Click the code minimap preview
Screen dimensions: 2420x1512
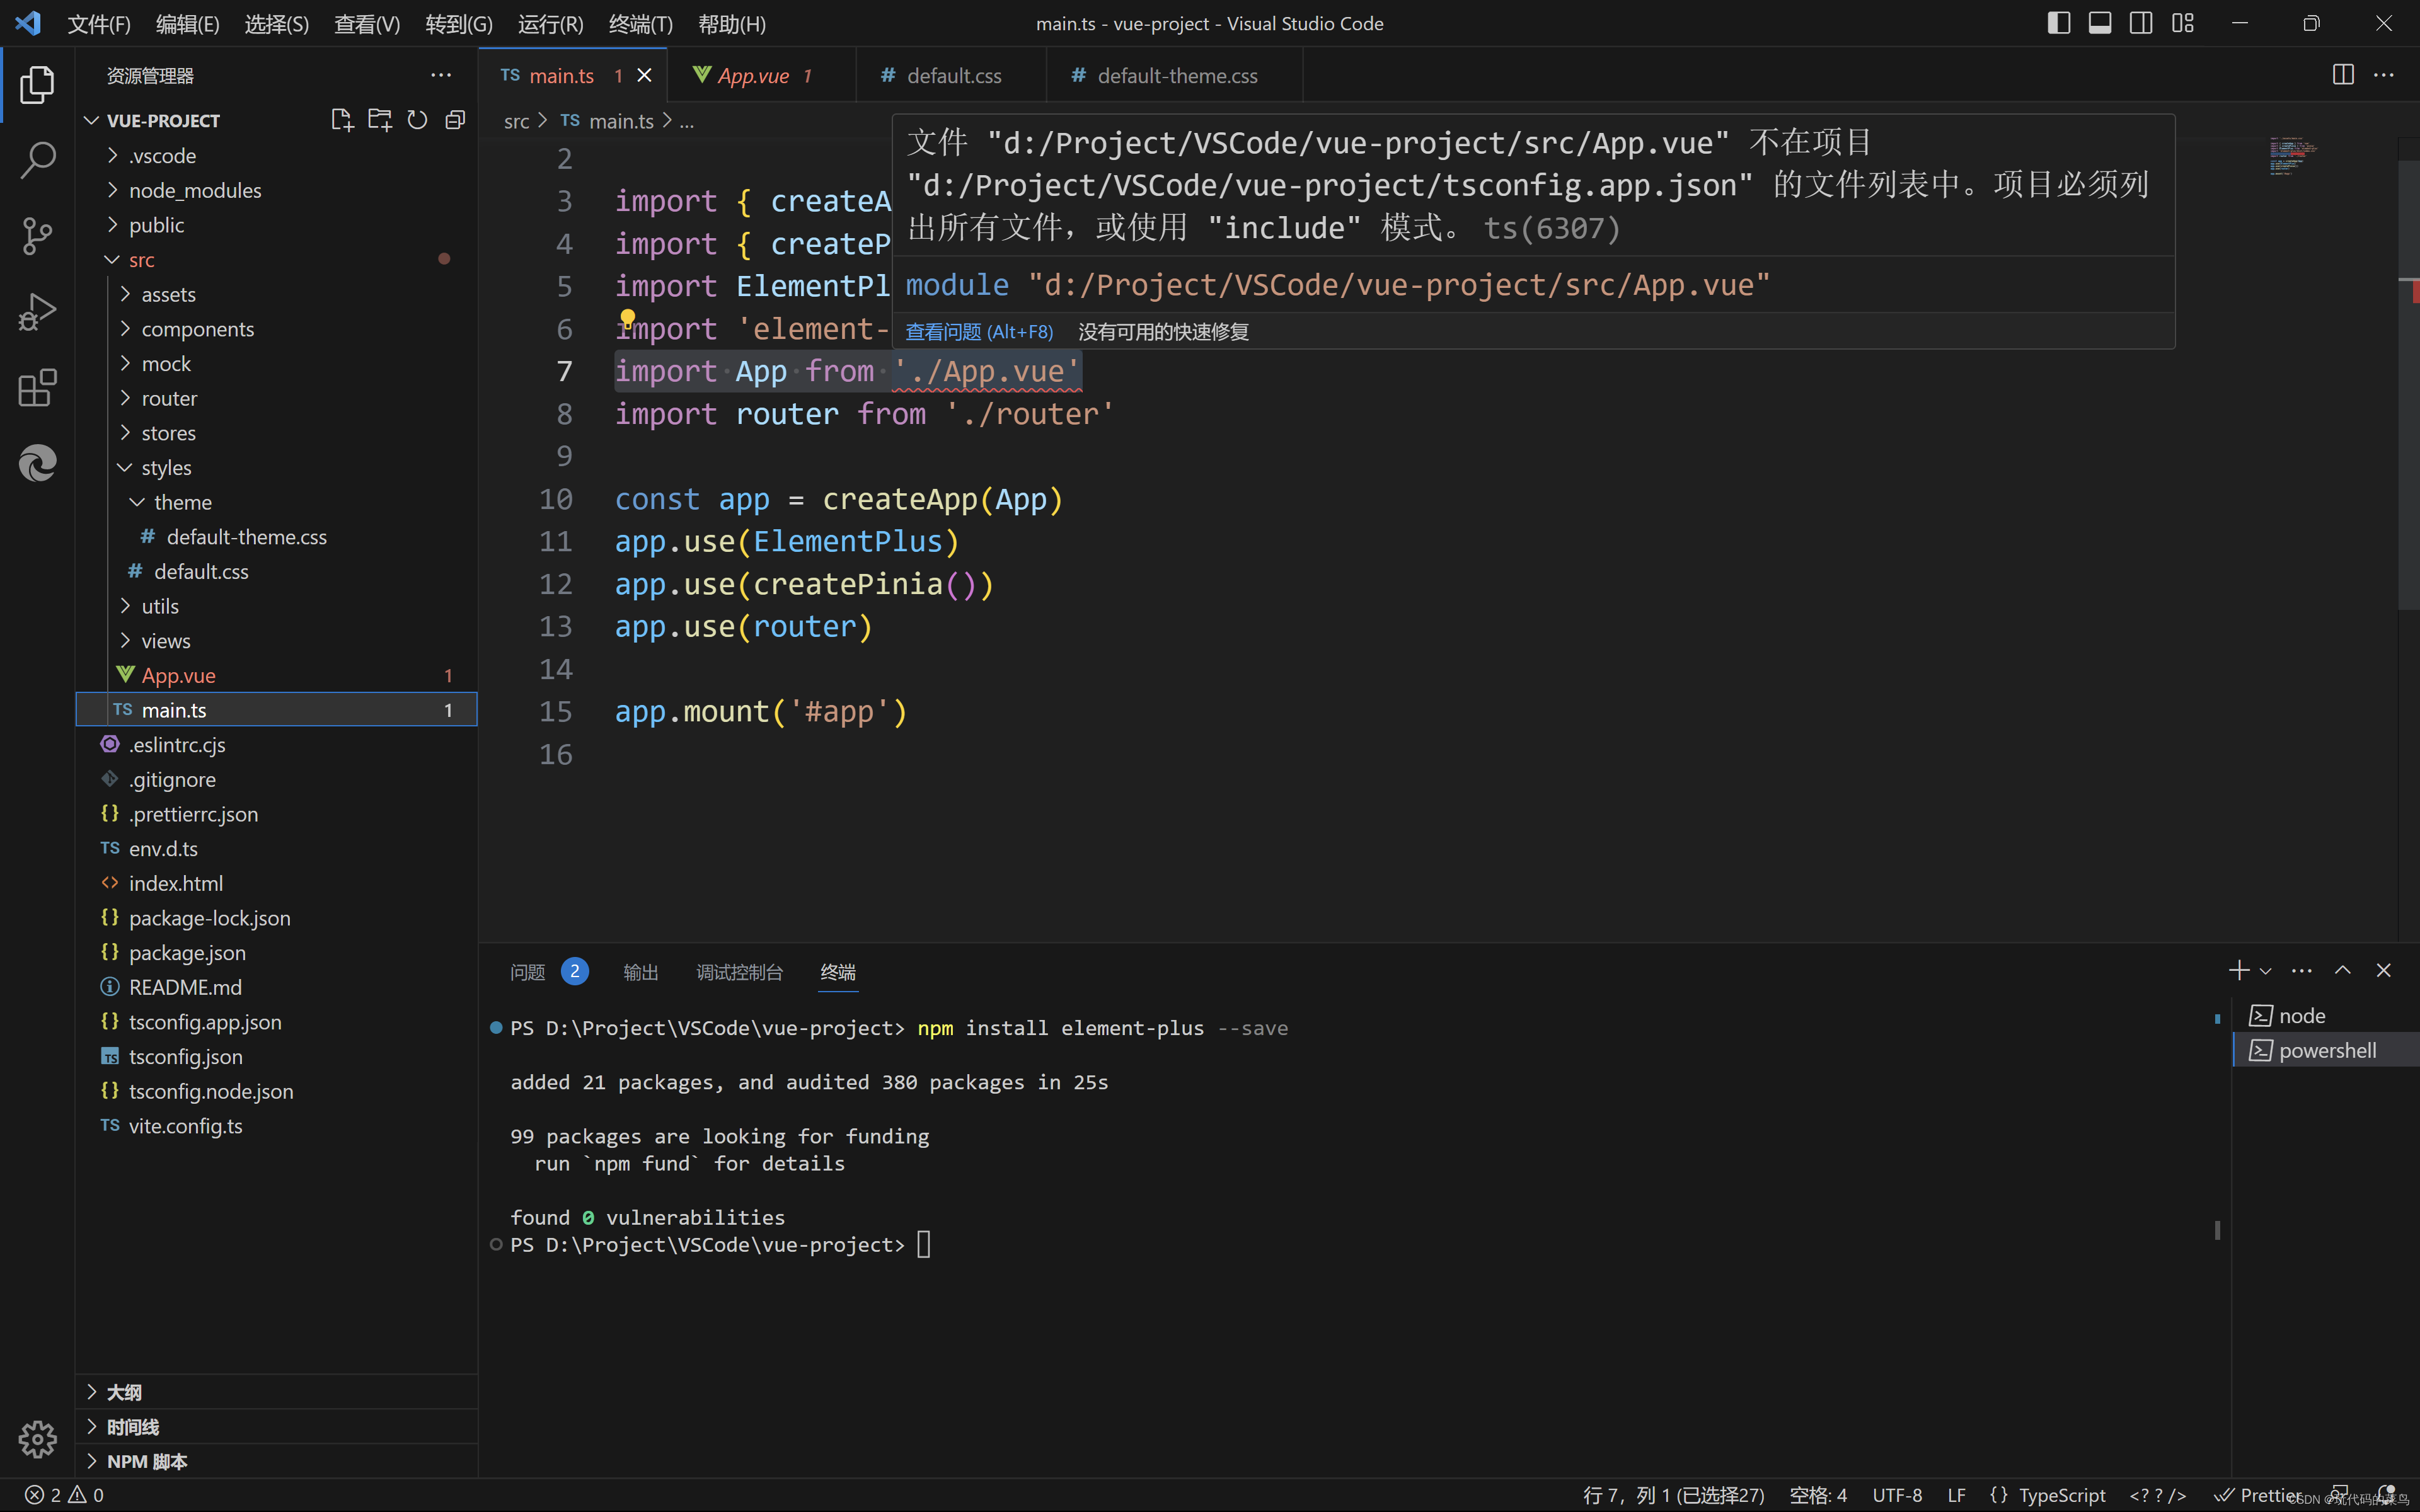coord(2292,156)
